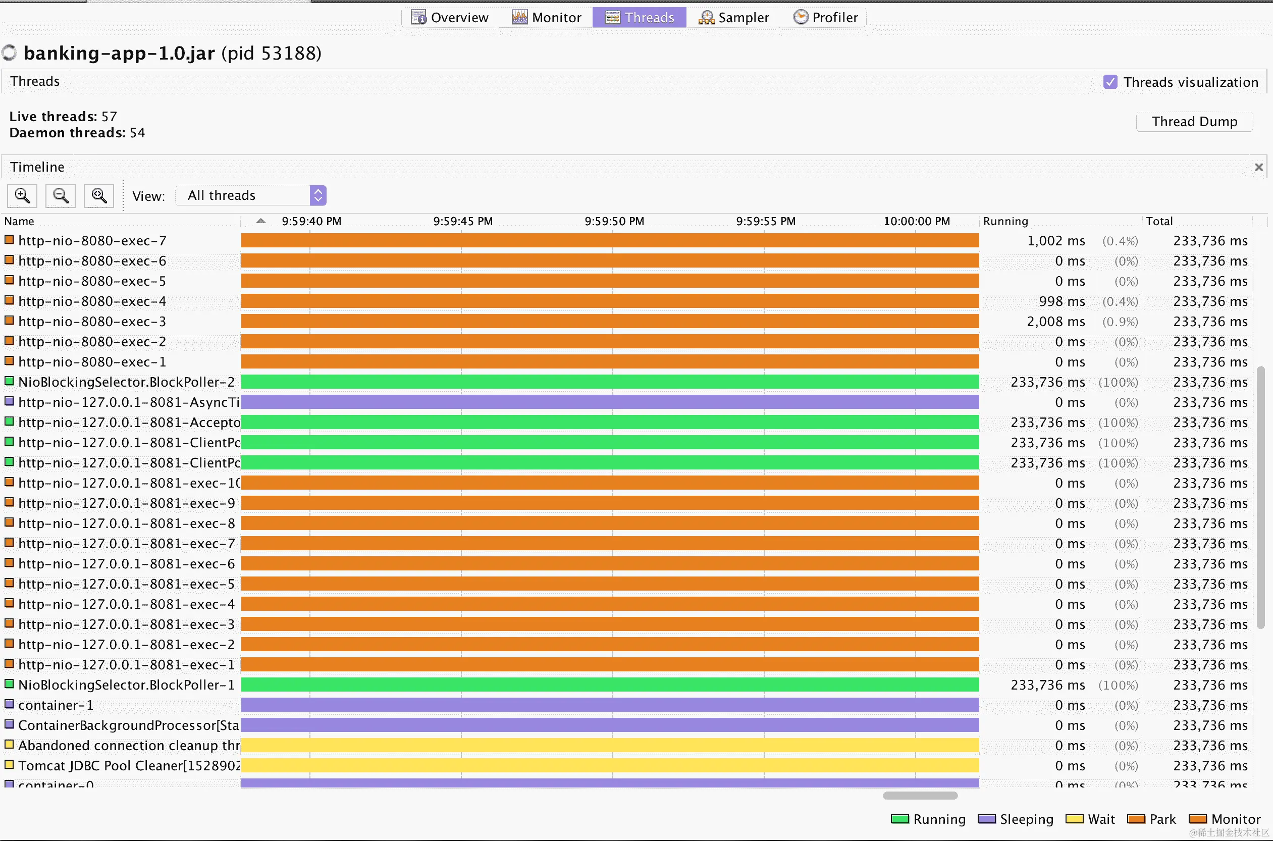Image resolution: width=1273 pixels, height=841 pixels.
Task: Select the NioBlockingSelector.BlockPoller-2 thread row
Action: click(x=127, y=382)
